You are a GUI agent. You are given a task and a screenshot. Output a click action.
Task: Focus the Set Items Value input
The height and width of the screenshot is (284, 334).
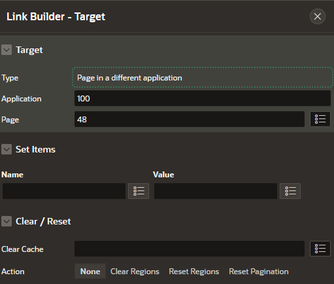click(x=216, y=191)
